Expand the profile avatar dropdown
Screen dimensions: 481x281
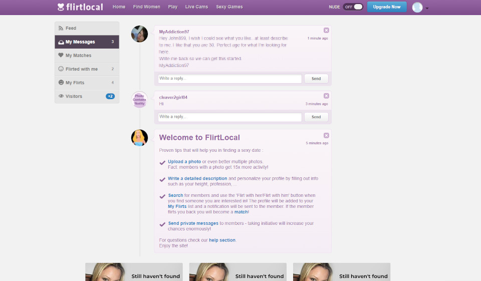coord(420,8)
